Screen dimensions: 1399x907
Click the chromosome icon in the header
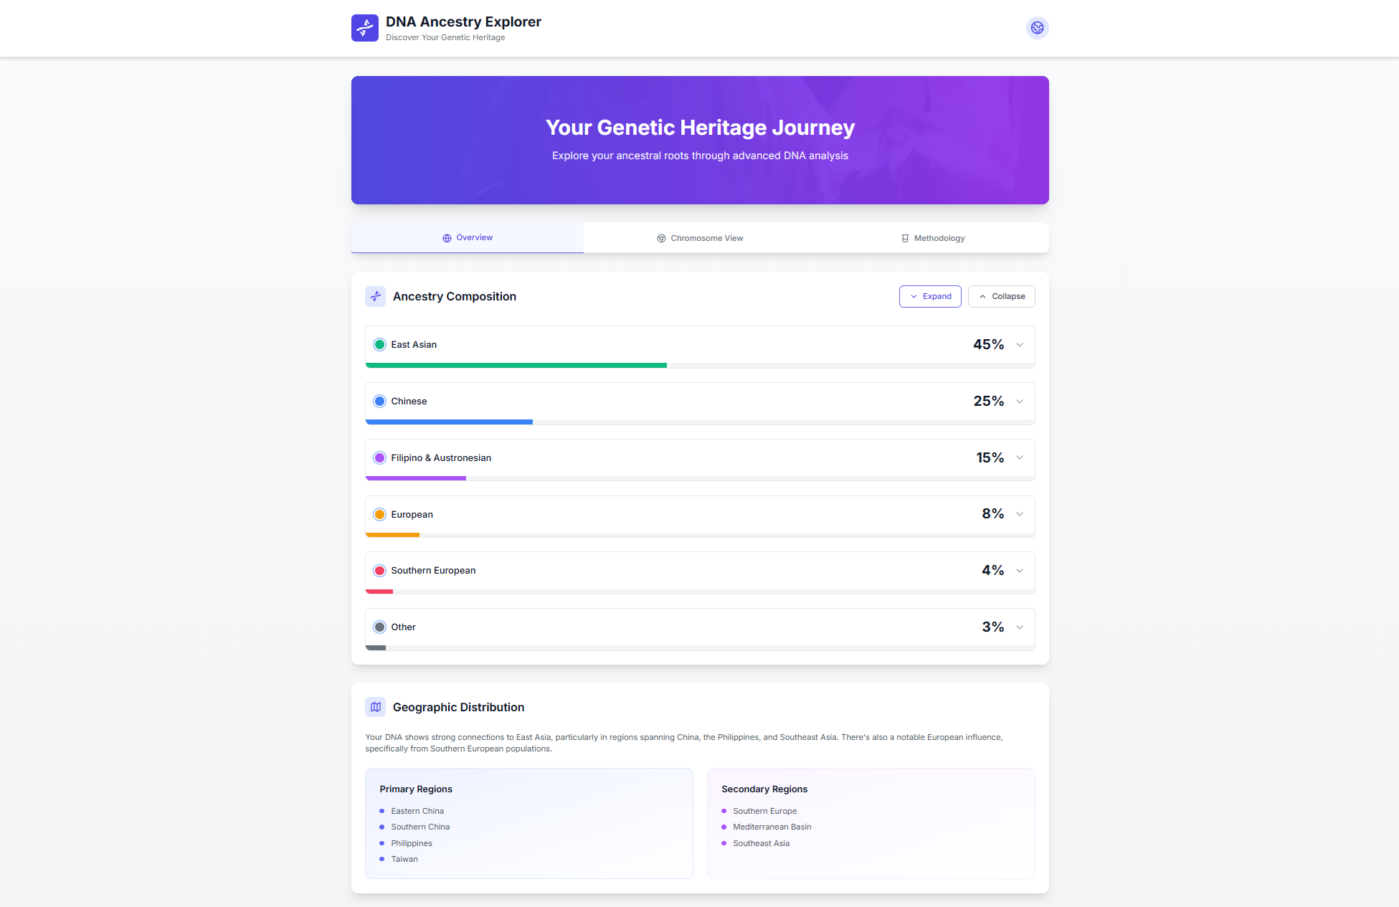tap(1037, 28)
